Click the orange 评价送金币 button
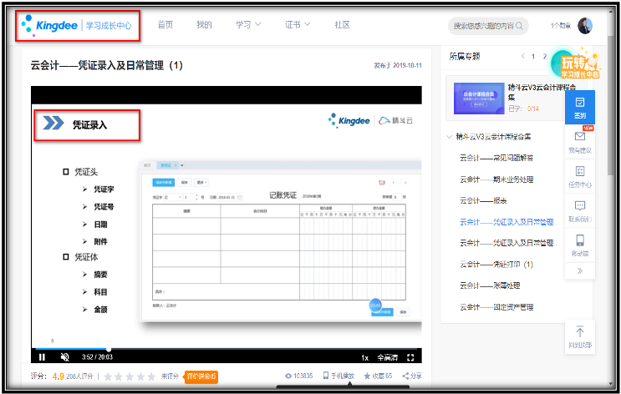The height and width of the screenshot is (394, 621). [x=201, y=376]
